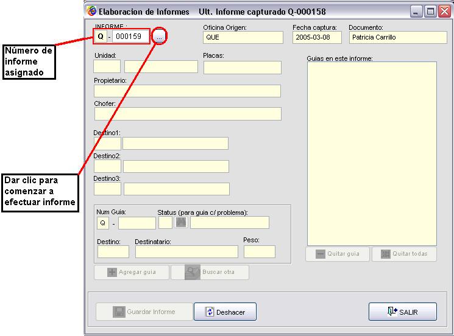The height and width of the screenshot is (336, 454).
Task: Click the Deshacer undo button
Action: (225, 312)
